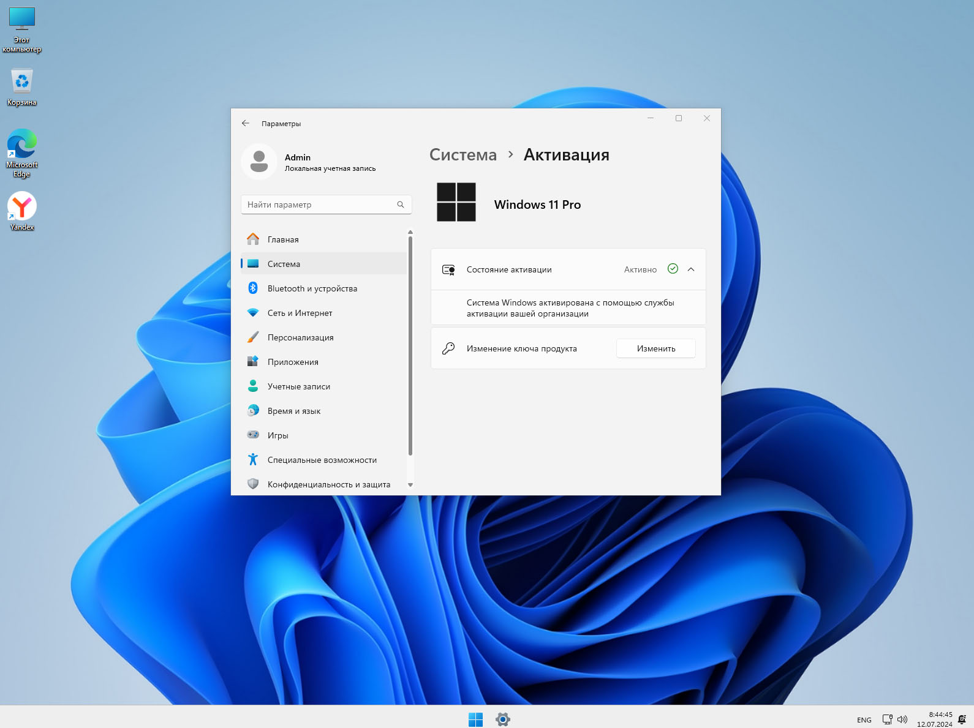The height and width of the screenshot is (728, 974).
Task: Click the Персонализация brush icon
Action: point(253,337)
